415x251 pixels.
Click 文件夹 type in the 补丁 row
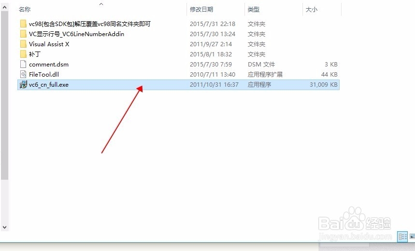click(x=256, y=54)
